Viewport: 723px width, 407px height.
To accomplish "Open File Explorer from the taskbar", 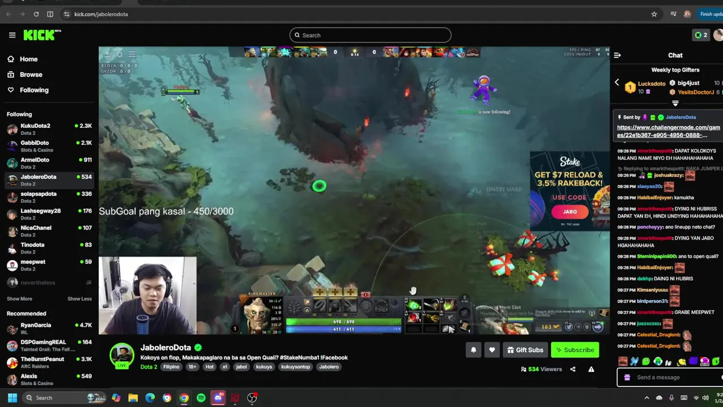I will 133,398.
